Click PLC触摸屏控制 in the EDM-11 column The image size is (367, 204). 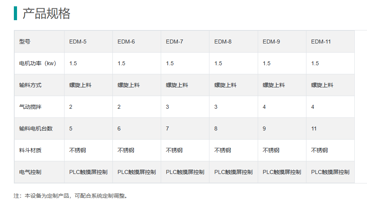tap(330, 172)
